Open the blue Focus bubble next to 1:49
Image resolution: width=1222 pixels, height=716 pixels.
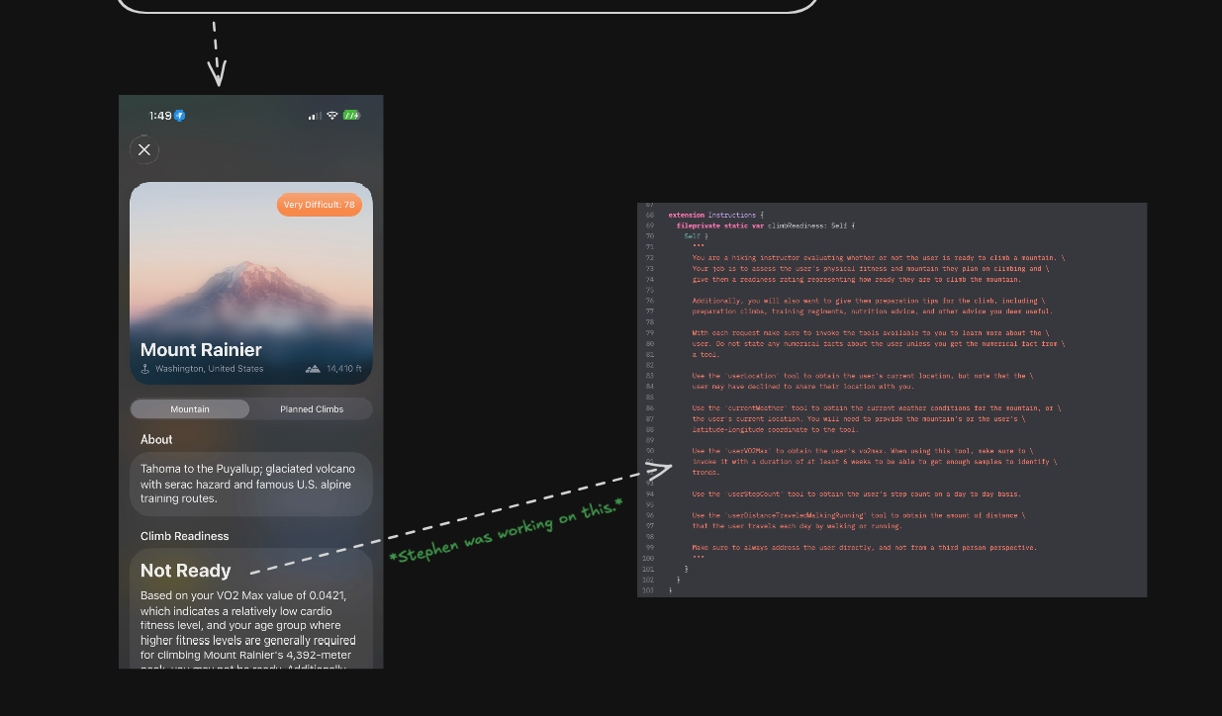point(178,115)
